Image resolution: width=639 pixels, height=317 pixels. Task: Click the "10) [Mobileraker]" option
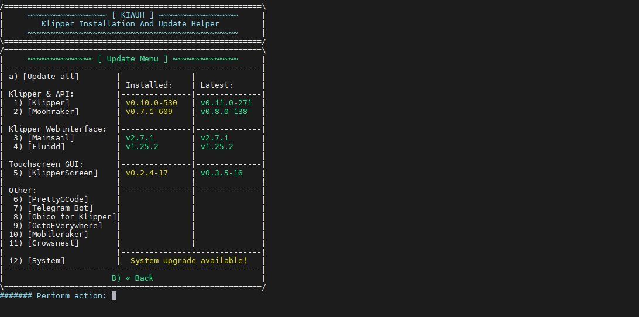tap(49, 235)
